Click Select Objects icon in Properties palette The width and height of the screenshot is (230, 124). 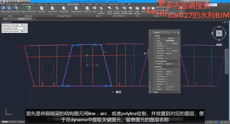click(175, 33)
